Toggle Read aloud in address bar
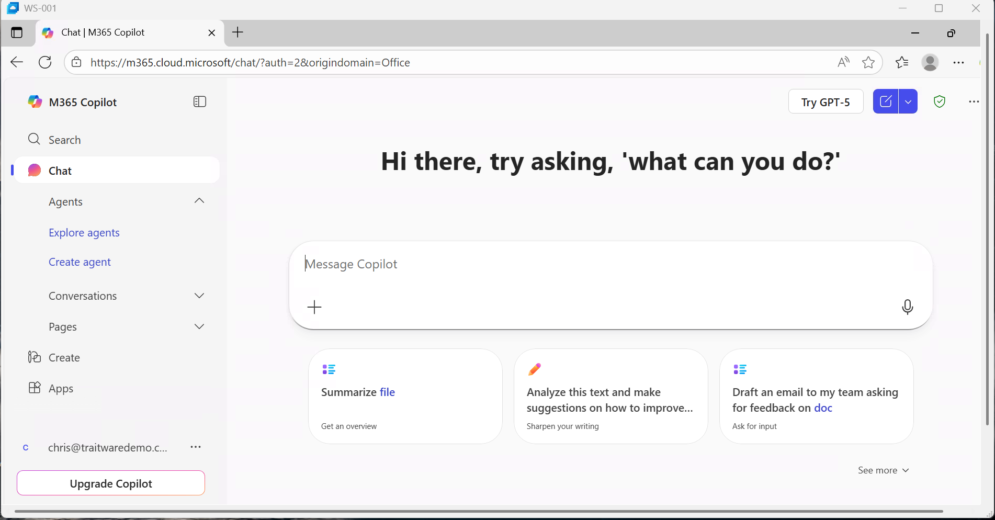Image resolution: width=995 pixels, height=520 pixels. (843, 62)
